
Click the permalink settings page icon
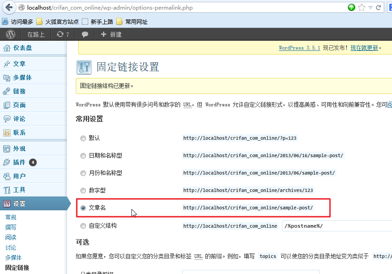click(84, 67)
